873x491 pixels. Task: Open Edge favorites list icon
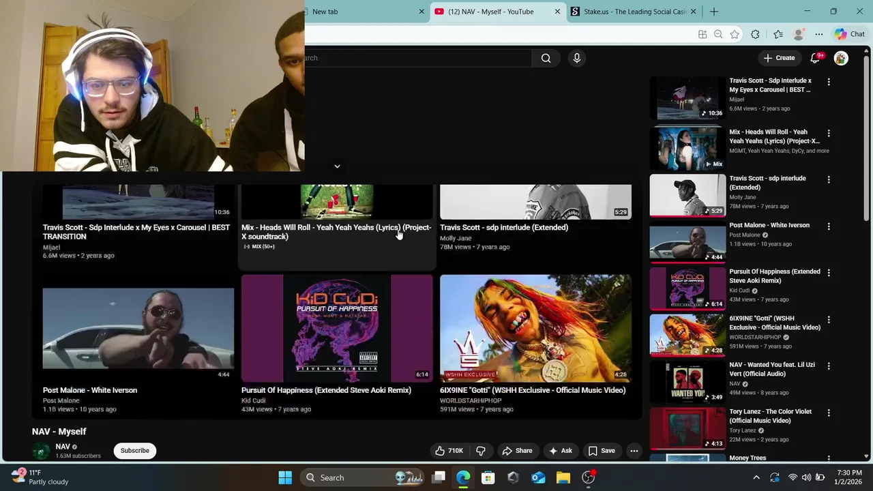pos(778,34)
